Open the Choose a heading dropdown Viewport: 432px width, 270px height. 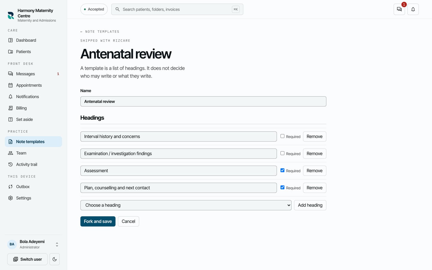coord(186,205)
